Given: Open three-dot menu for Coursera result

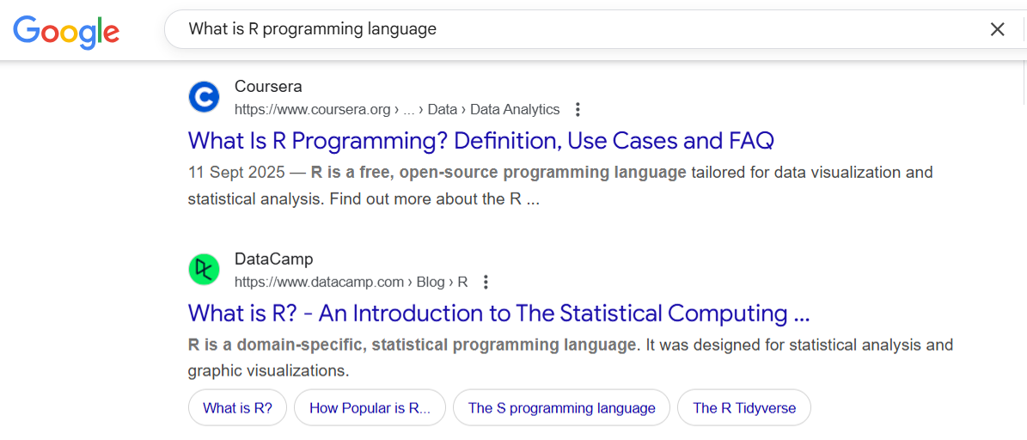Looking at the screenshot, I should point(578,109).
